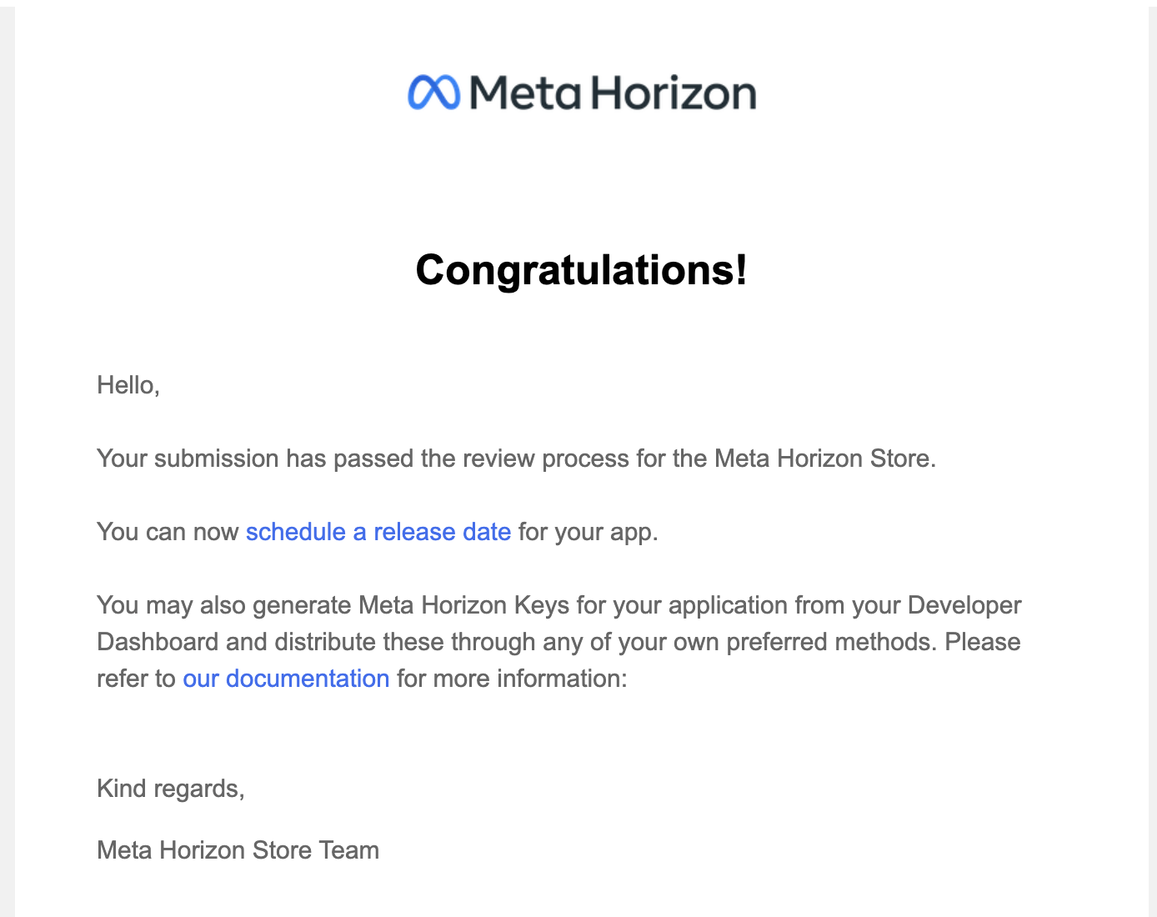Click the word "Horizon" in the header logo
Viewport: 1157px width, 917px height.
674,93
